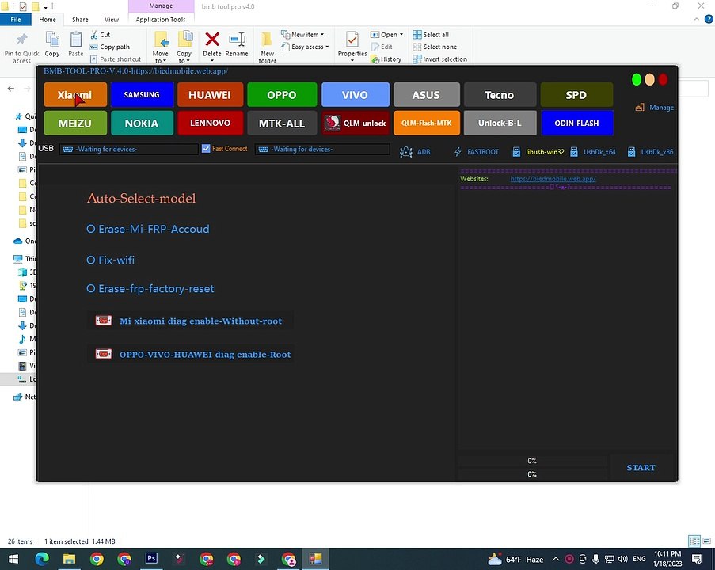
Task: Open the LENNOVO section
Action: [x=210, y=123]
